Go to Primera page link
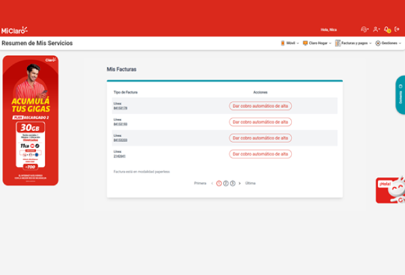 tap(200, 183)
